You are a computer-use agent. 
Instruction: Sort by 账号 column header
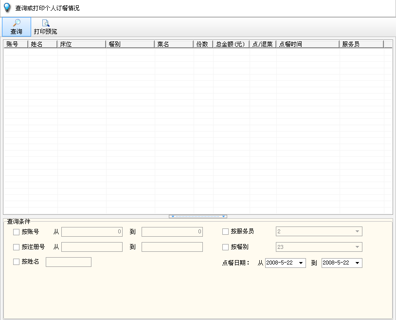(16, 44)
